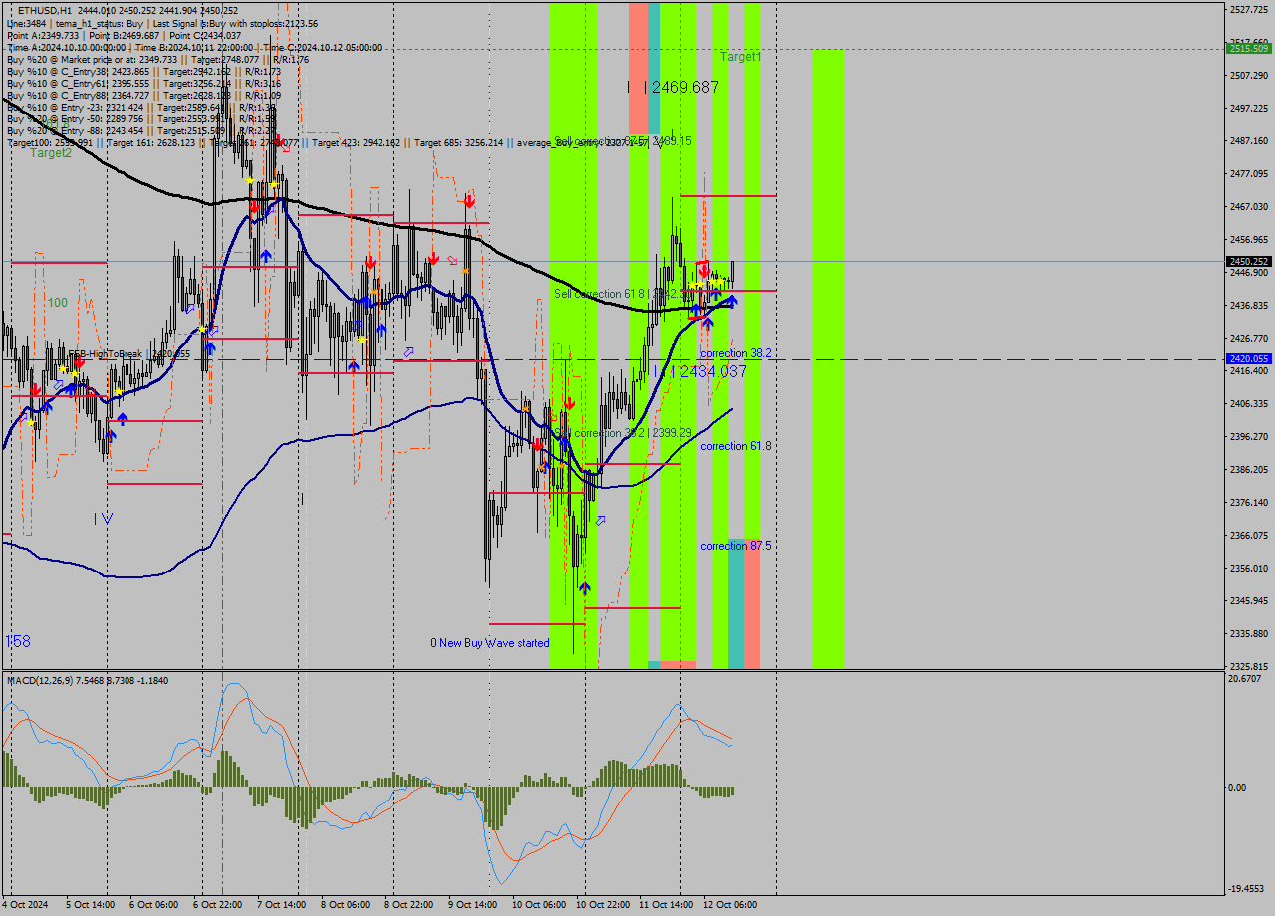1275x916 pixels.
Task: Click the 2467.030 price axis value
Action: point(1249,206)
